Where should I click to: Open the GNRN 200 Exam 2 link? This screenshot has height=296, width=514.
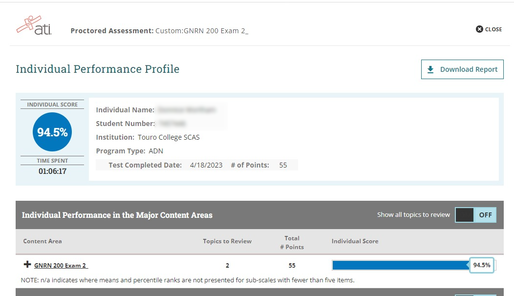(x=60, y=266)
